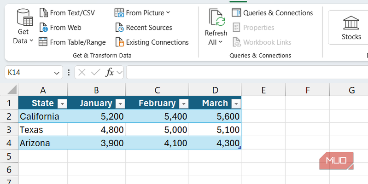Open the March column filter dropdown
Image resolution: width=368 pixels, height=184 pixels.
[236, 103]
